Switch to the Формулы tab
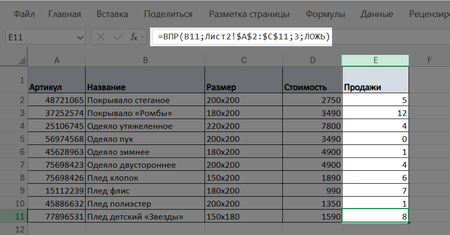Viewport: 450px width, 235px height. point(325,14)
